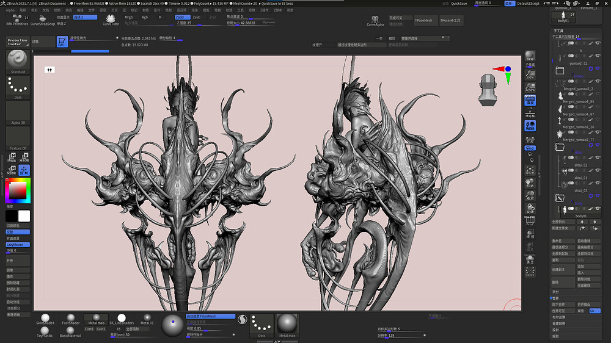Expand the ditai subtool folder

560,146
